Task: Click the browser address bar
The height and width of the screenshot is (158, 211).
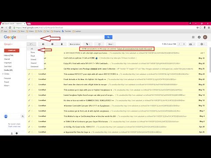Action: [x=104, y=28]
